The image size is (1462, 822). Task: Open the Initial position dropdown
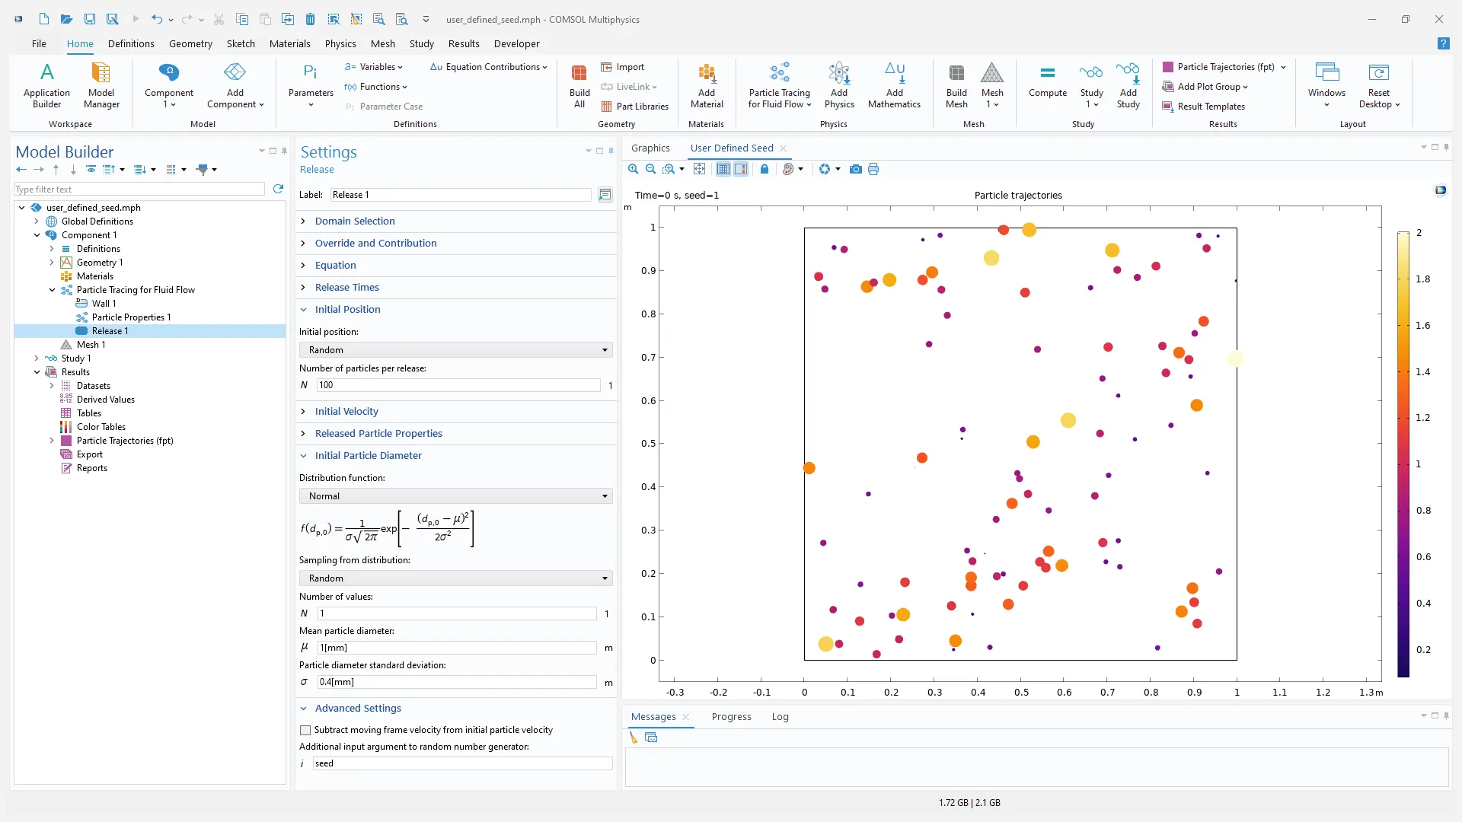coord(455,350)
